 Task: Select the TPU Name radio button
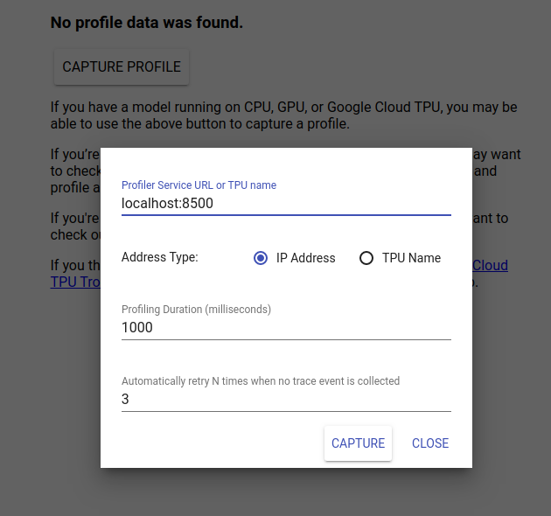click(366, 258)
